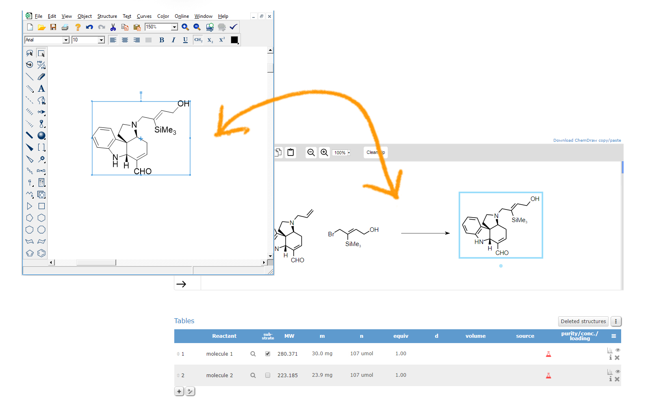
Task: Select the brackets tool
Action: click(41, 147)
